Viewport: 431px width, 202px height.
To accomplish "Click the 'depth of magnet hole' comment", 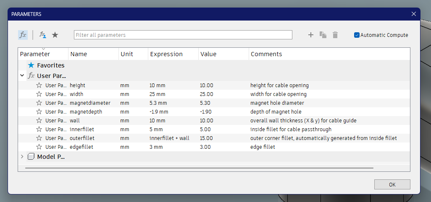I will pos(276,111).
